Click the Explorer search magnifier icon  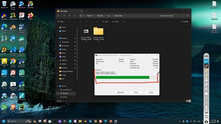tap(188, 16)
